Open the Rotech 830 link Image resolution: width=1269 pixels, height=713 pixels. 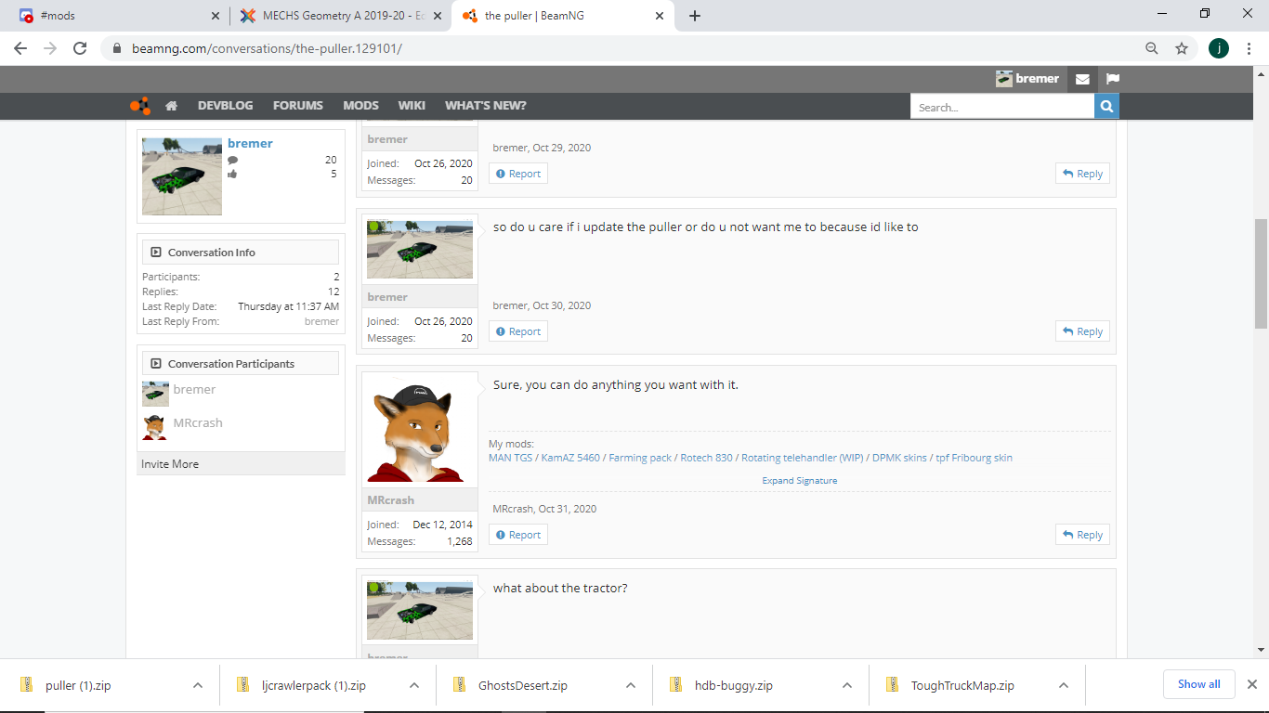coord(707,458)
